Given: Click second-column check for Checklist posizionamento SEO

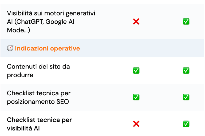Looking at the screenshot, I should pos(186,97).
